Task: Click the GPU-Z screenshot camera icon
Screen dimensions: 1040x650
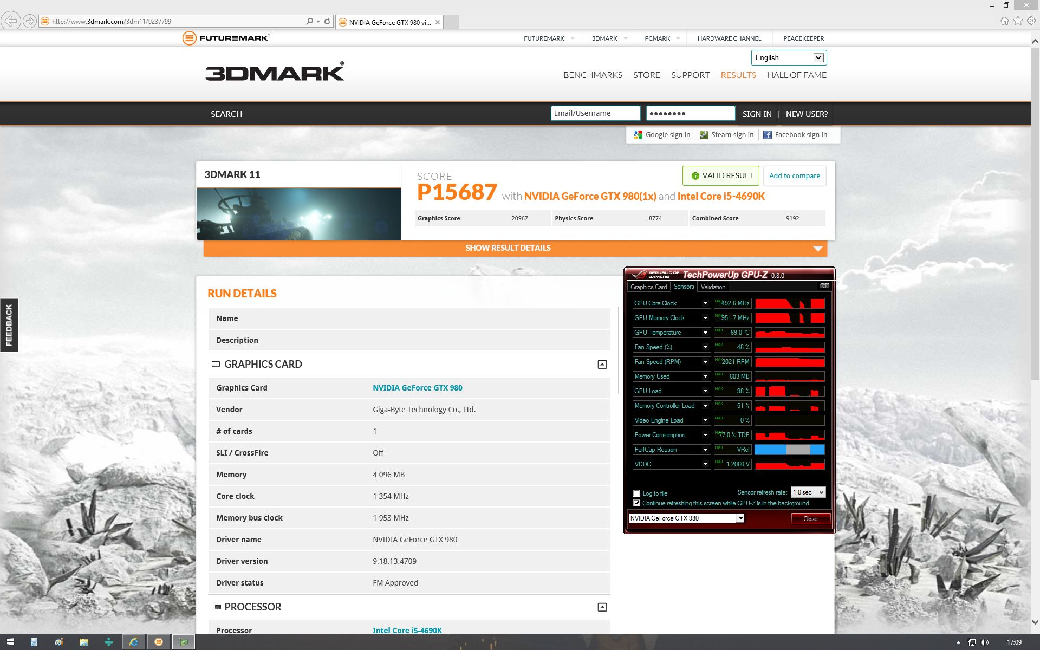Action: click(824, 286)
